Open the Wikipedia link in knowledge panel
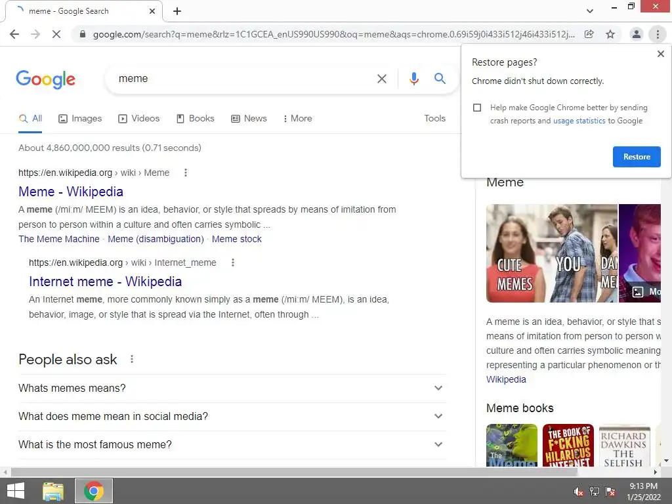The width and height of the screenshot is (672, 504). pos(506,380)
